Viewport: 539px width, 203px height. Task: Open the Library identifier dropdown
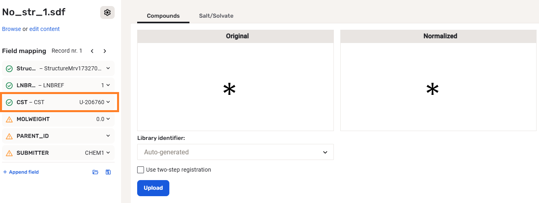pyautogui.click(x=235, y=152)
